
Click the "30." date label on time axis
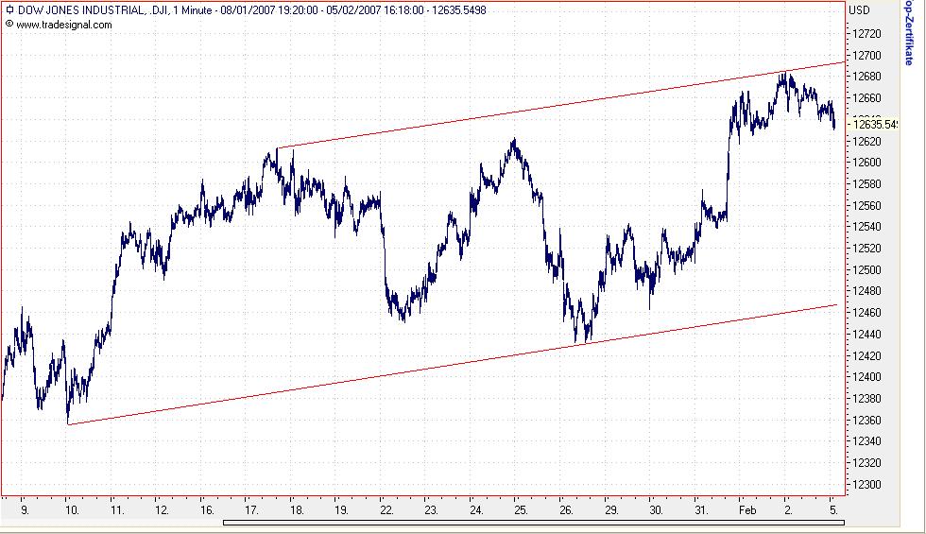656,509
